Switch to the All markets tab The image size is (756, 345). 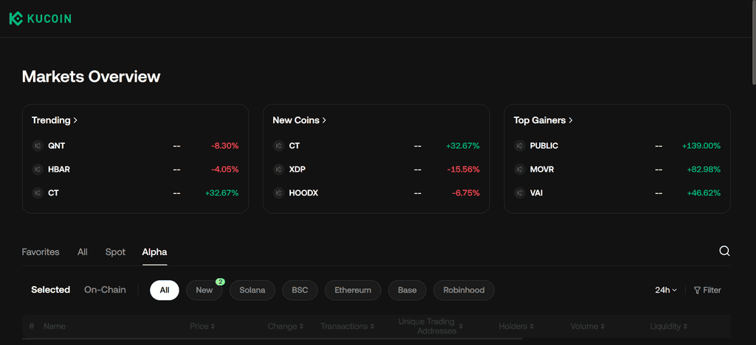(x=83, y=251)
